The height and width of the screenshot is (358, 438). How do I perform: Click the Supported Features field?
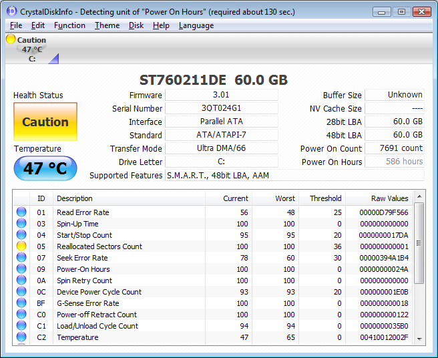pos(294,175)
